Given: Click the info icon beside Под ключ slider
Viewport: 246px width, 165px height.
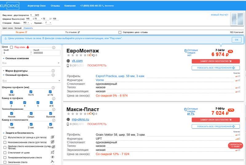Looking at the screenshot, I should (x=54, y=48).
